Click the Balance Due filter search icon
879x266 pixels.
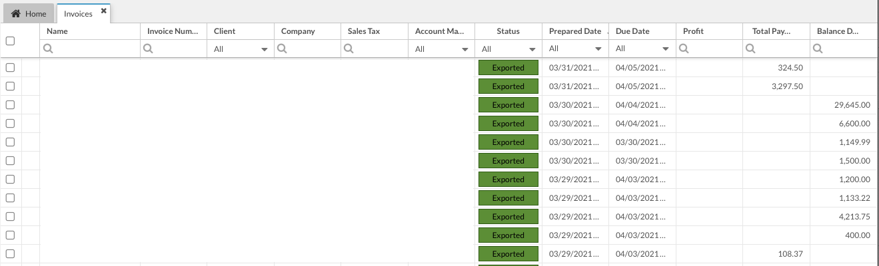click(x=817, y=49)
